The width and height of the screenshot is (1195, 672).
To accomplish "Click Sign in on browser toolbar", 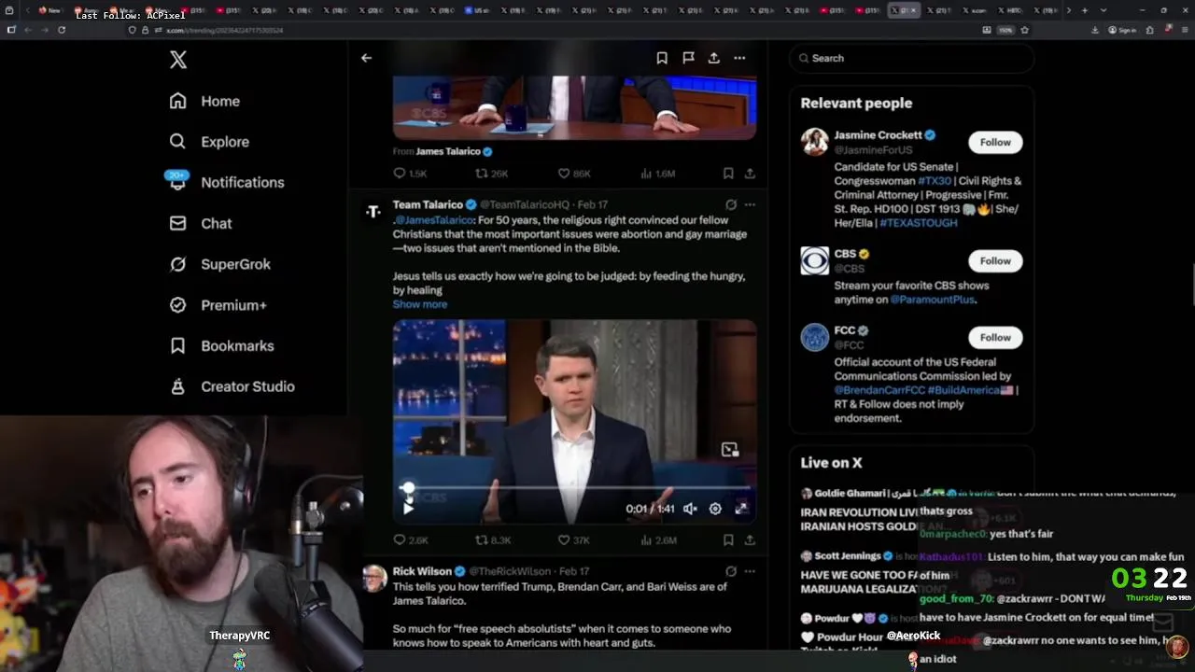I will (1123, 30).
